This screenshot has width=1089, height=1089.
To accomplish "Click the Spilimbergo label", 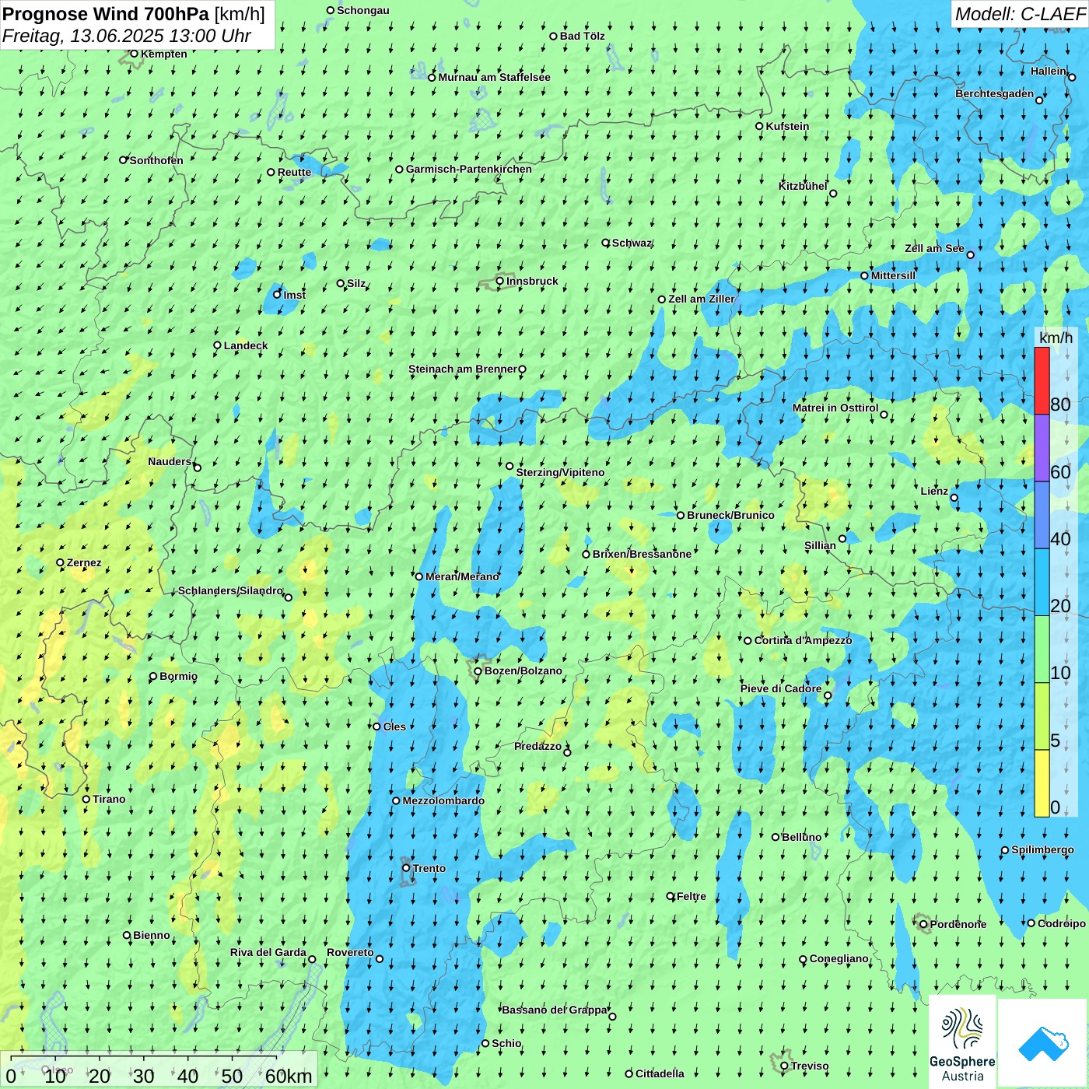I will pyautogui.click(x=1042, y=849).
